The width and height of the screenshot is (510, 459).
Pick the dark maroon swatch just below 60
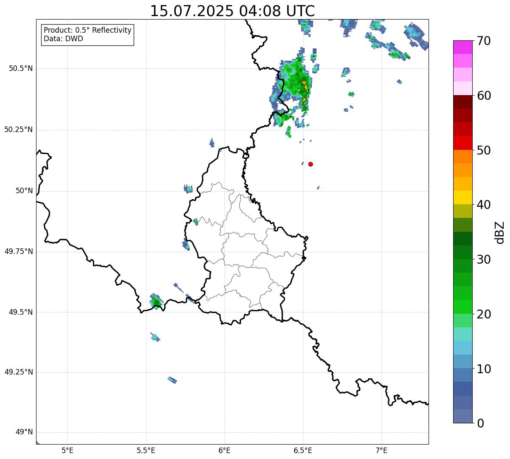[x=462, y=102]
